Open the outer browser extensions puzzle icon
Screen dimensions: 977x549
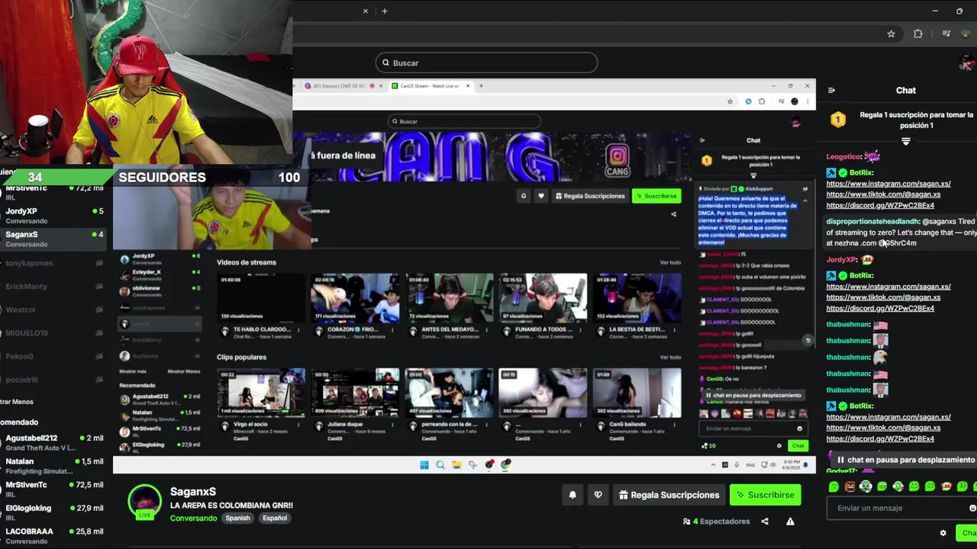[x=918, y=34]
